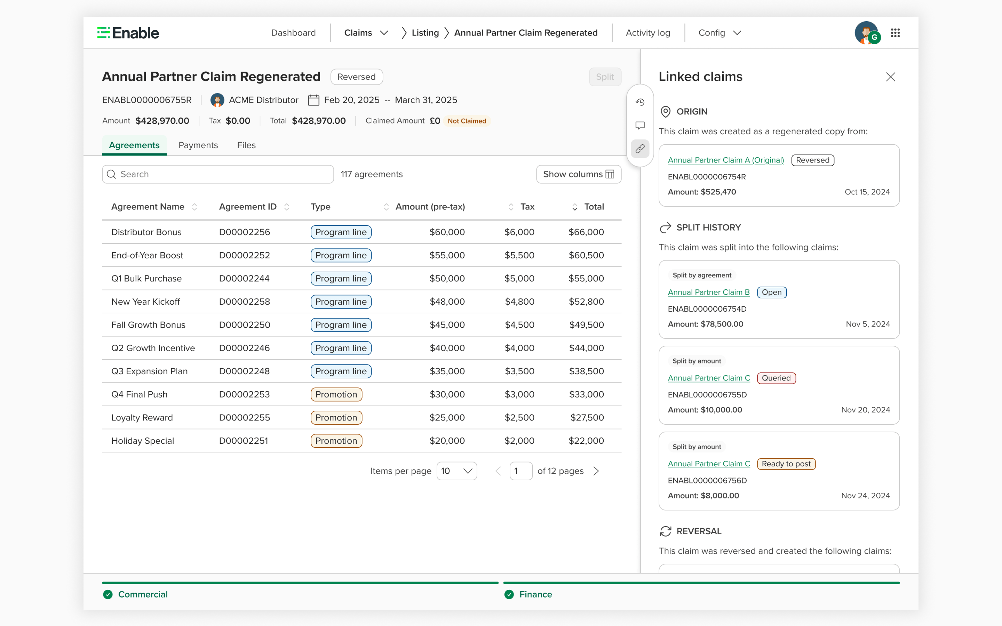Expand the Claims dropdown chevron
The image size is (1002, 626).
click(384, 33)
